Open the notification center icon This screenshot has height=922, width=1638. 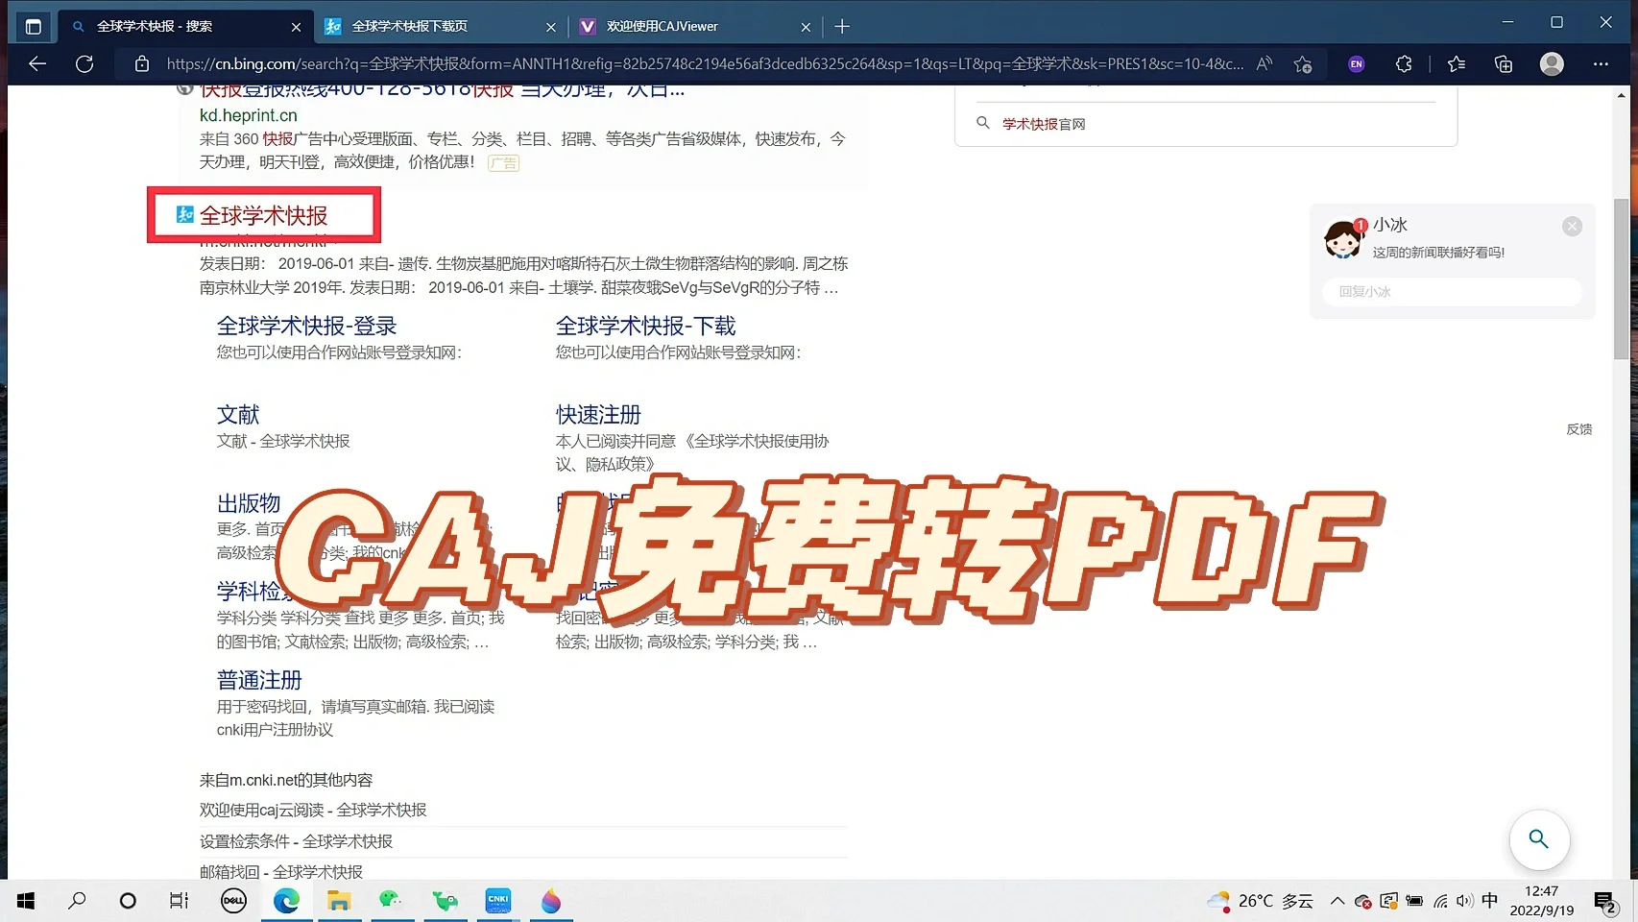coord(1604,901)
